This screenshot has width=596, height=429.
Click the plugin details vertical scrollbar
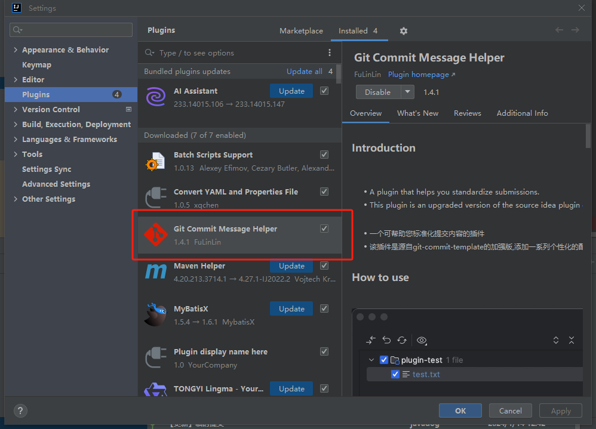[x=588, y=136]
